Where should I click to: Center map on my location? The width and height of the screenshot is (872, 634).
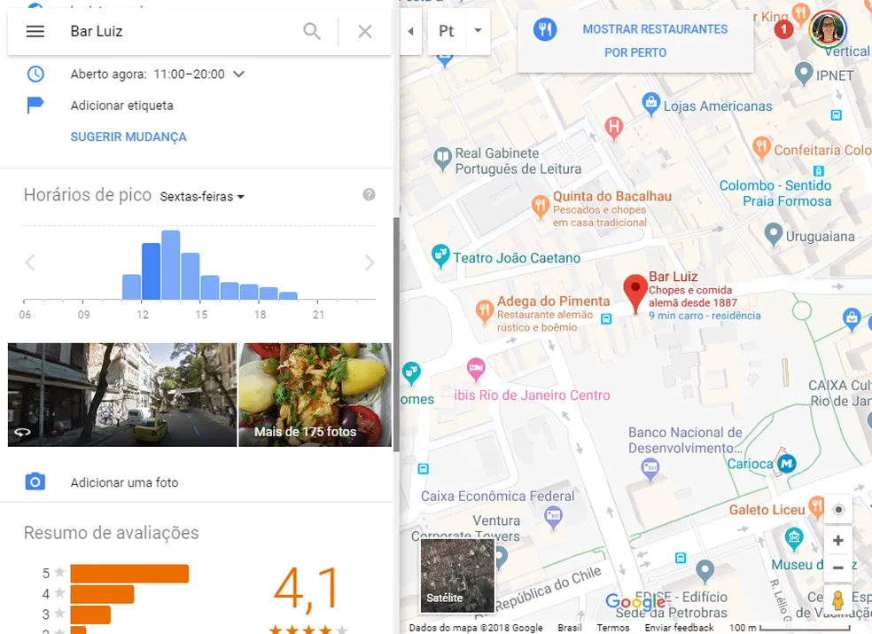[838, 509]
